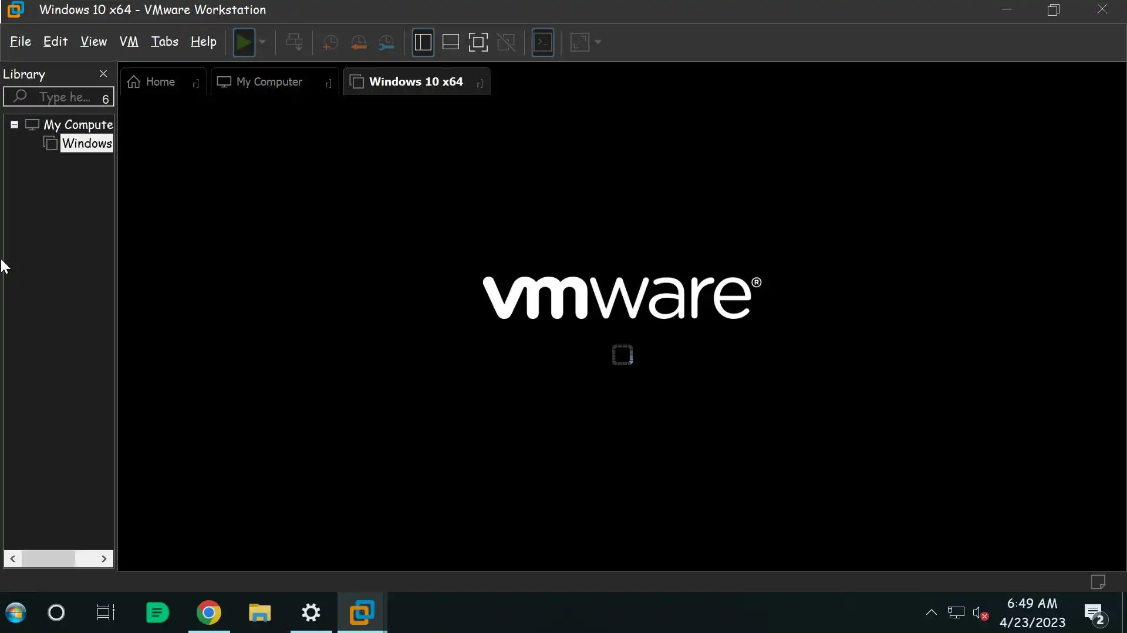The height and width of the screenshot is (633, 1127).
Task: Open stretch guest dropdown arrow
Action: point(598,42)
